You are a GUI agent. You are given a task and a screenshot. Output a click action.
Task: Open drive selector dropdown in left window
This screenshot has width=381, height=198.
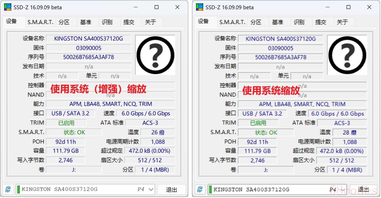tap(151, 190)
